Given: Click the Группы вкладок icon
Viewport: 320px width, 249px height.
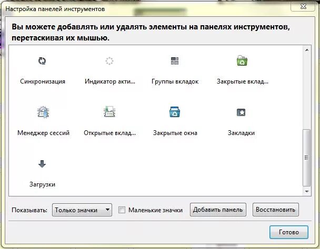Looking at the screenshot, I should [175, 61].
